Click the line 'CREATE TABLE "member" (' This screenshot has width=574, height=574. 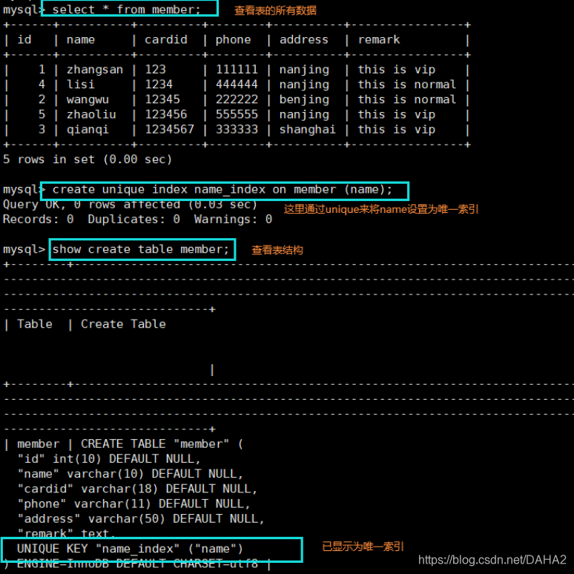162,444
